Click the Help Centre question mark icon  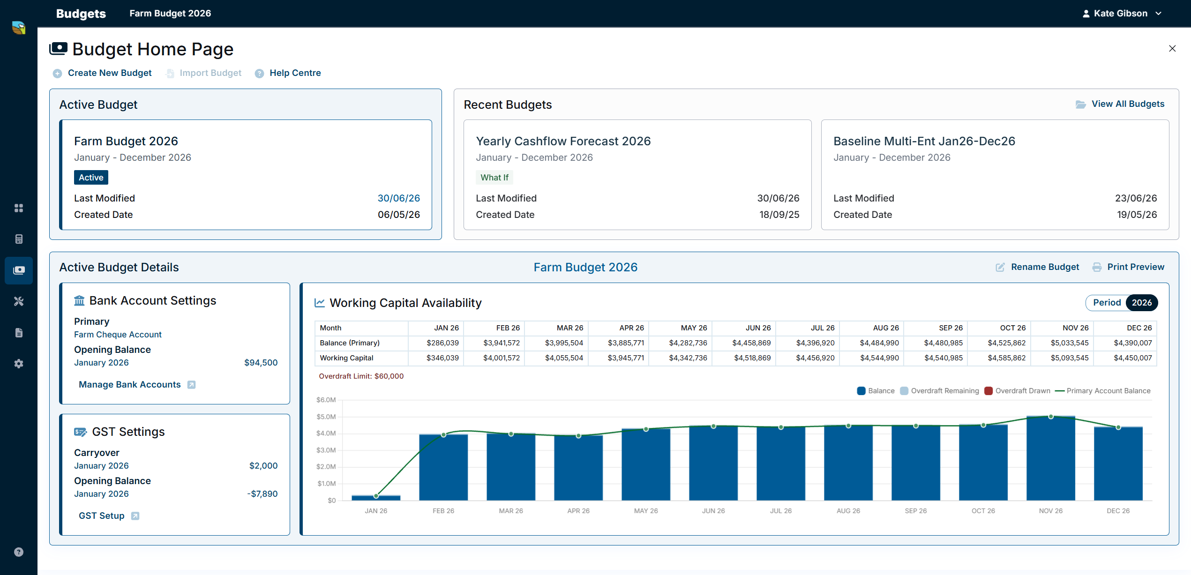(x=259, y=74)
